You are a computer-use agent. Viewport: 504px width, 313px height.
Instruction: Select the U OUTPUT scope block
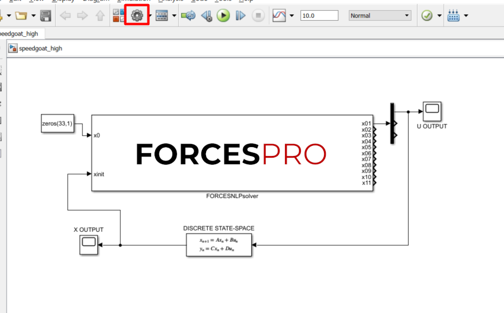click(x=432, y=111)
